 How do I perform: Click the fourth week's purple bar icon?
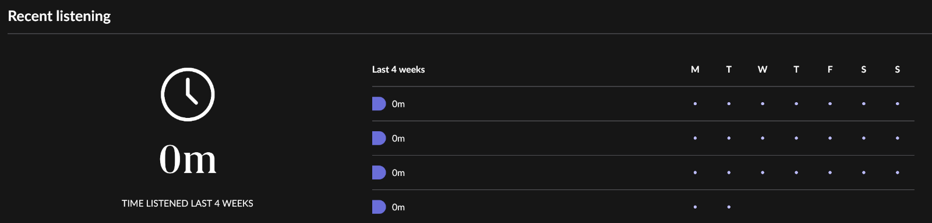click(x=379, y=207)
